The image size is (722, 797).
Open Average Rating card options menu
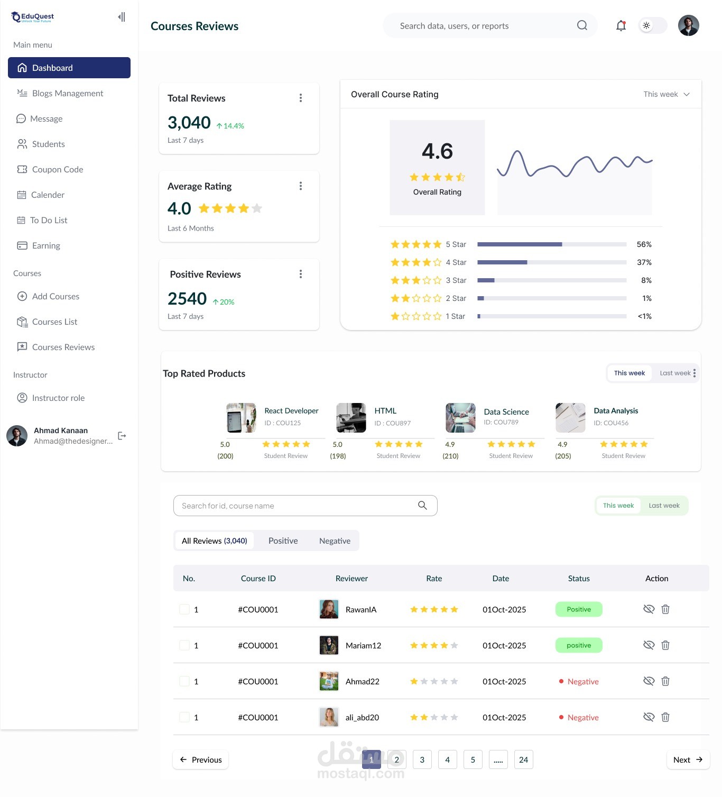click(301, 186)
